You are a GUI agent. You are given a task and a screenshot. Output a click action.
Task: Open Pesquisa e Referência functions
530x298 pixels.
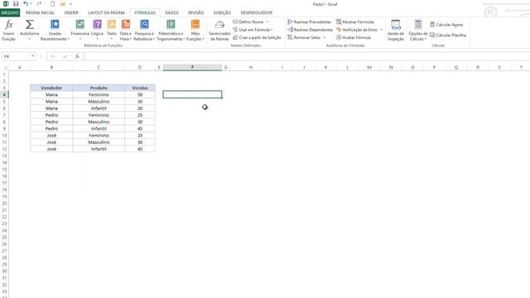click(x=144, y=31)
